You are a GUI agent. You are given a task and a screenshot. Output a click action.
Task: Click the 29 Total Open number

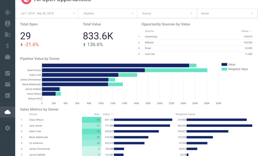(x=25, y=36)
